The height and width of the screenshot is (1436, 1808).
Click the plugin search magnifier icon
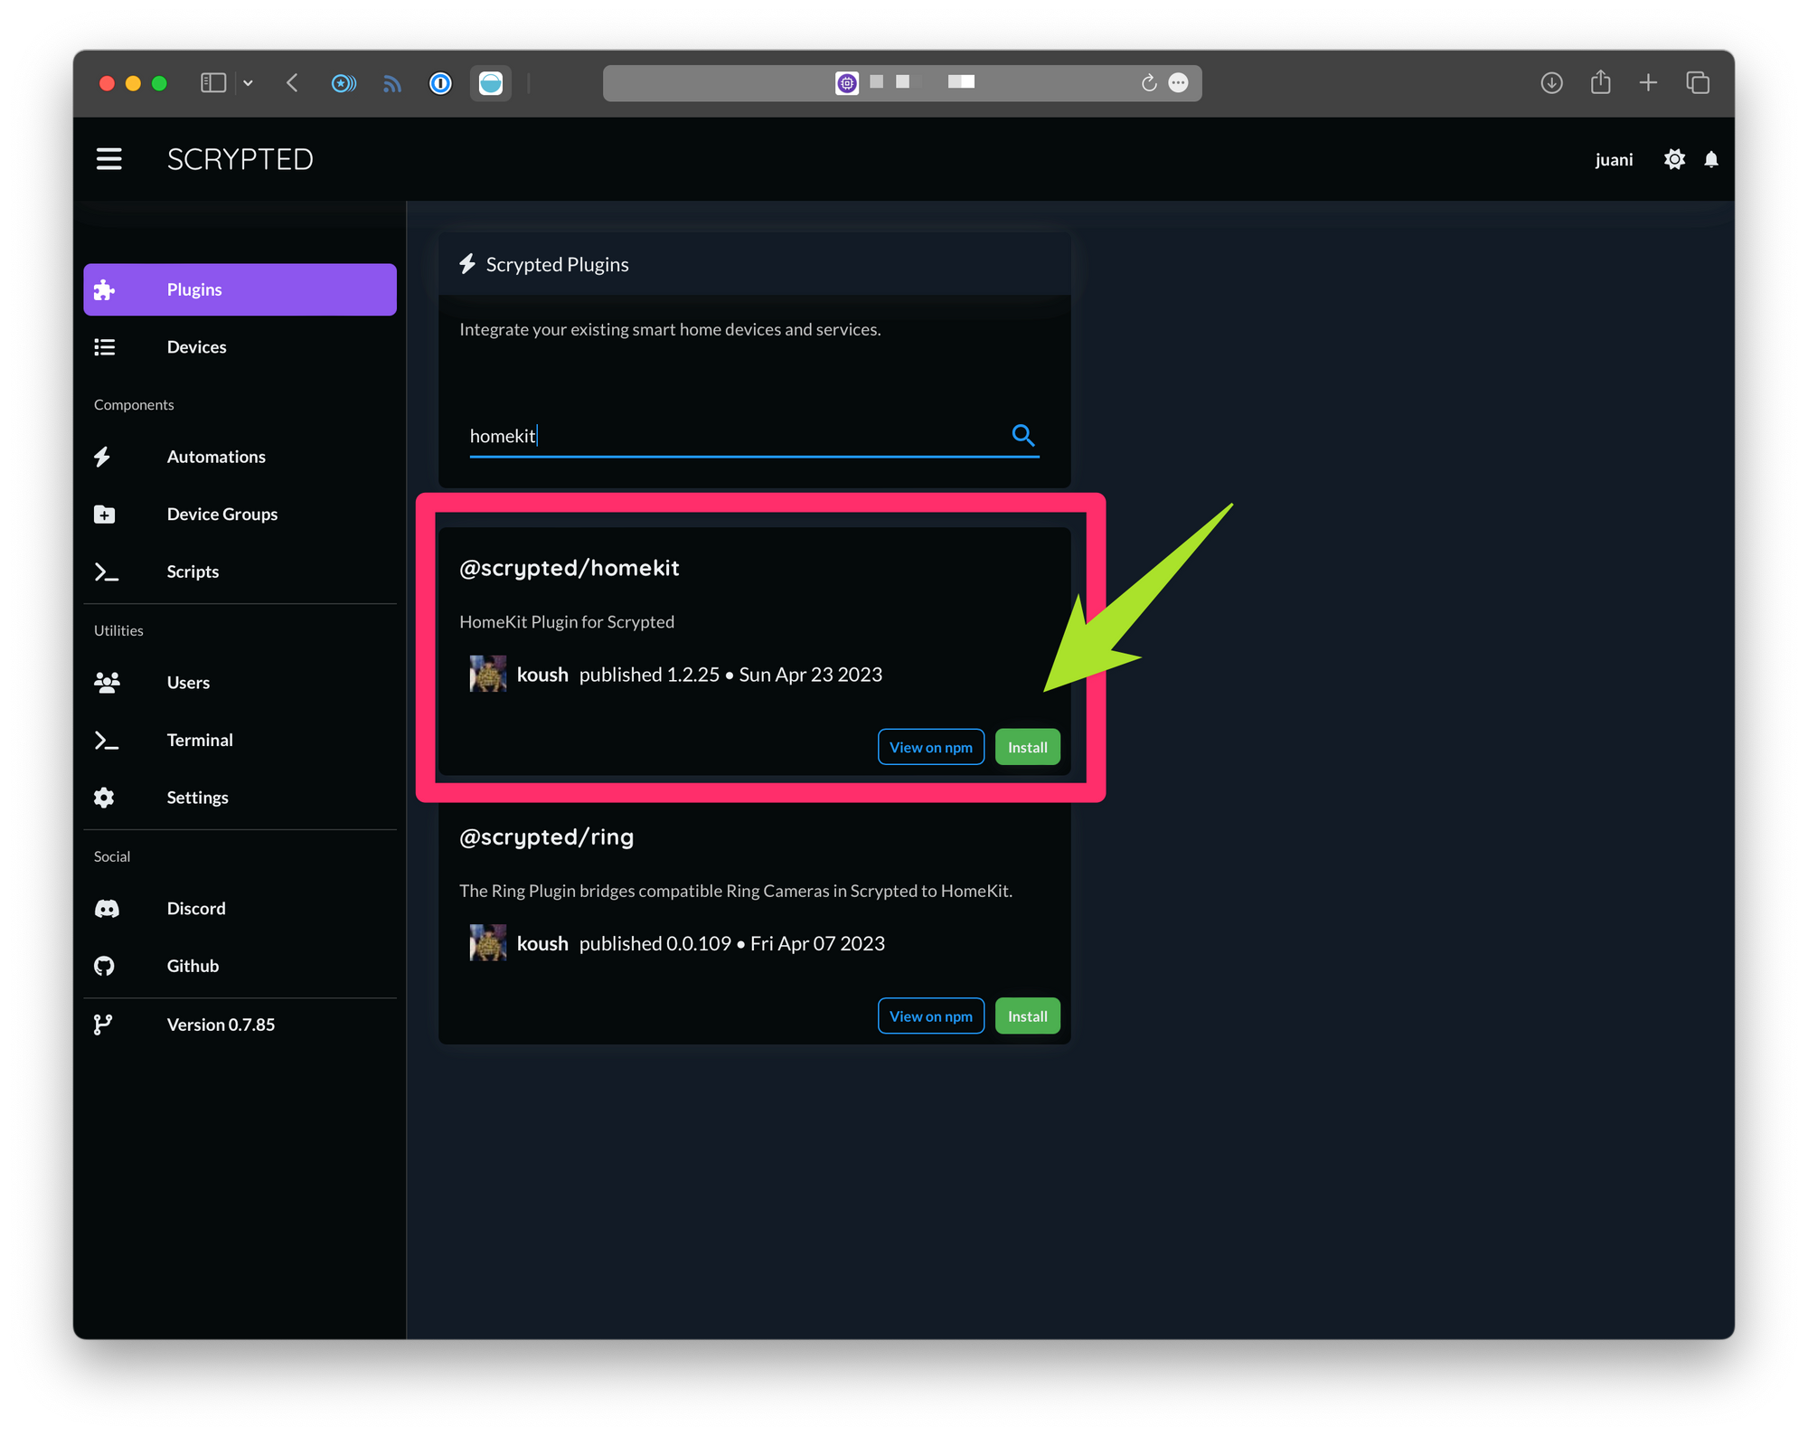[x=1023, y=435]
